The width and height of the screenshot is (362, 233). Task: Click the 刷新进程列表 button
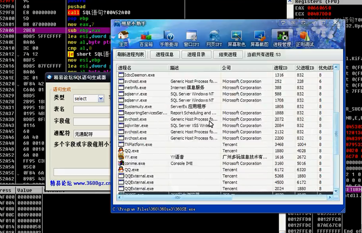pyautogui.click(x=130, y=54)
